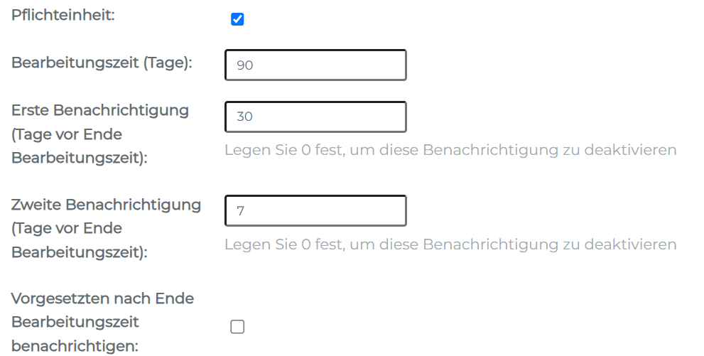Select the Zweite Benachrichtigung input field

click(x=315, y=210)
